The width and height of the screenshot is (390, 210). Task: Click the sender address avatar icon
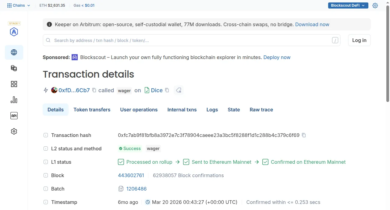54,90
